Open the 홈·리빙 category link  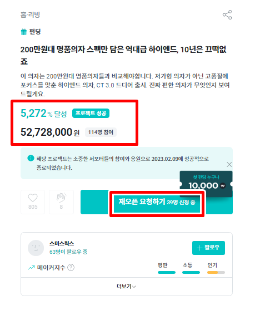(x=30, y=14)
